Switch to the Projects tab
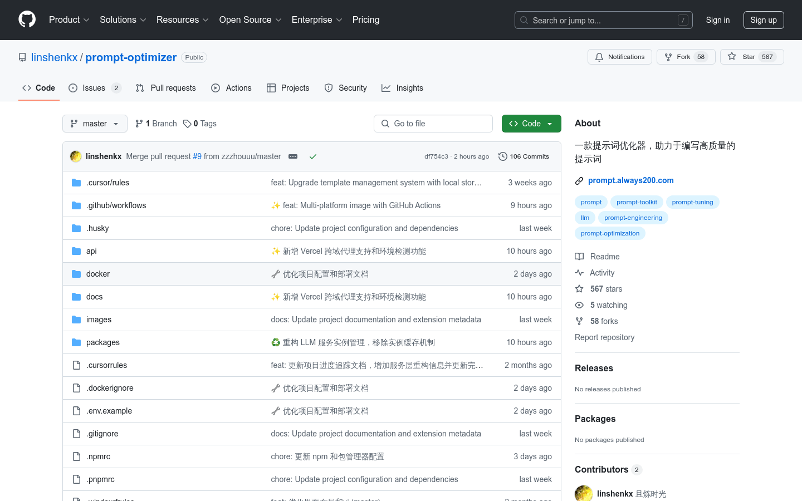Image resolution: width=802 pixels, height=501 pixels. 288,88
